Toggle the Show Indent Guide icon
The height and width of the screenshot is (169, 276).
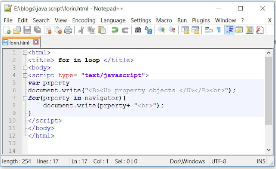tap(229, 30)
